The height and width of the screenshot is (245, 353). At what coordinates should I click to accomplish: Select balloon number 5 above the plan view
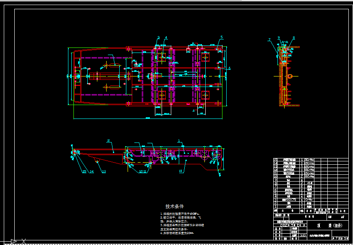[x=222, y=37]
